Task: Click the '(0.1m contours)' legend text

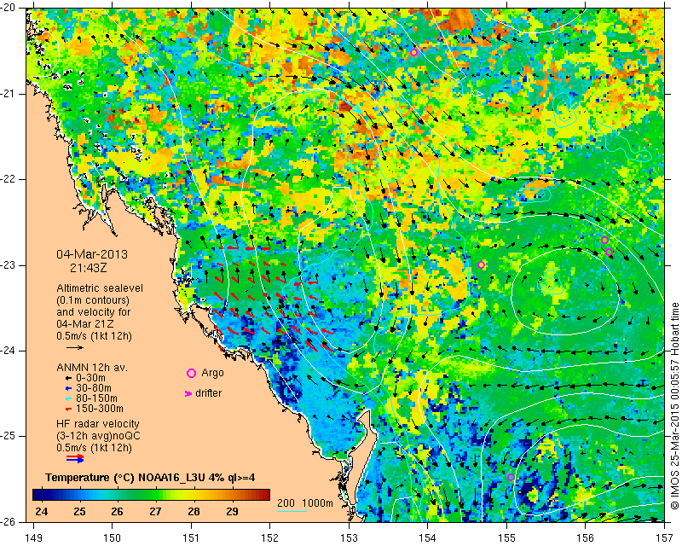Action: click(x=93, y=300)
